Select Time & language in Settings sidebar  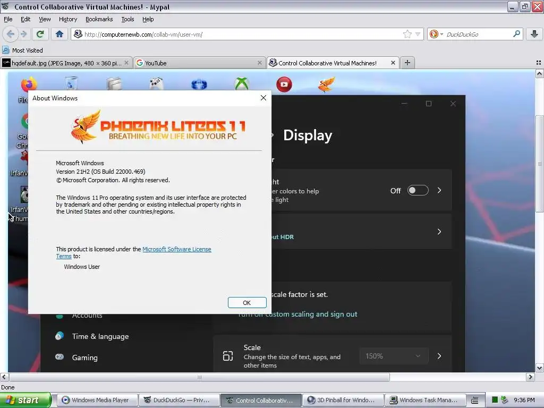[x=100, y=336]
